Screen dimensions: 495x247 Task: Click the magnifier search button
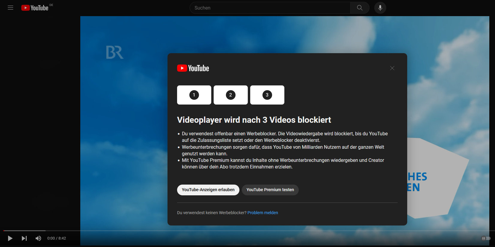point(360,8)
